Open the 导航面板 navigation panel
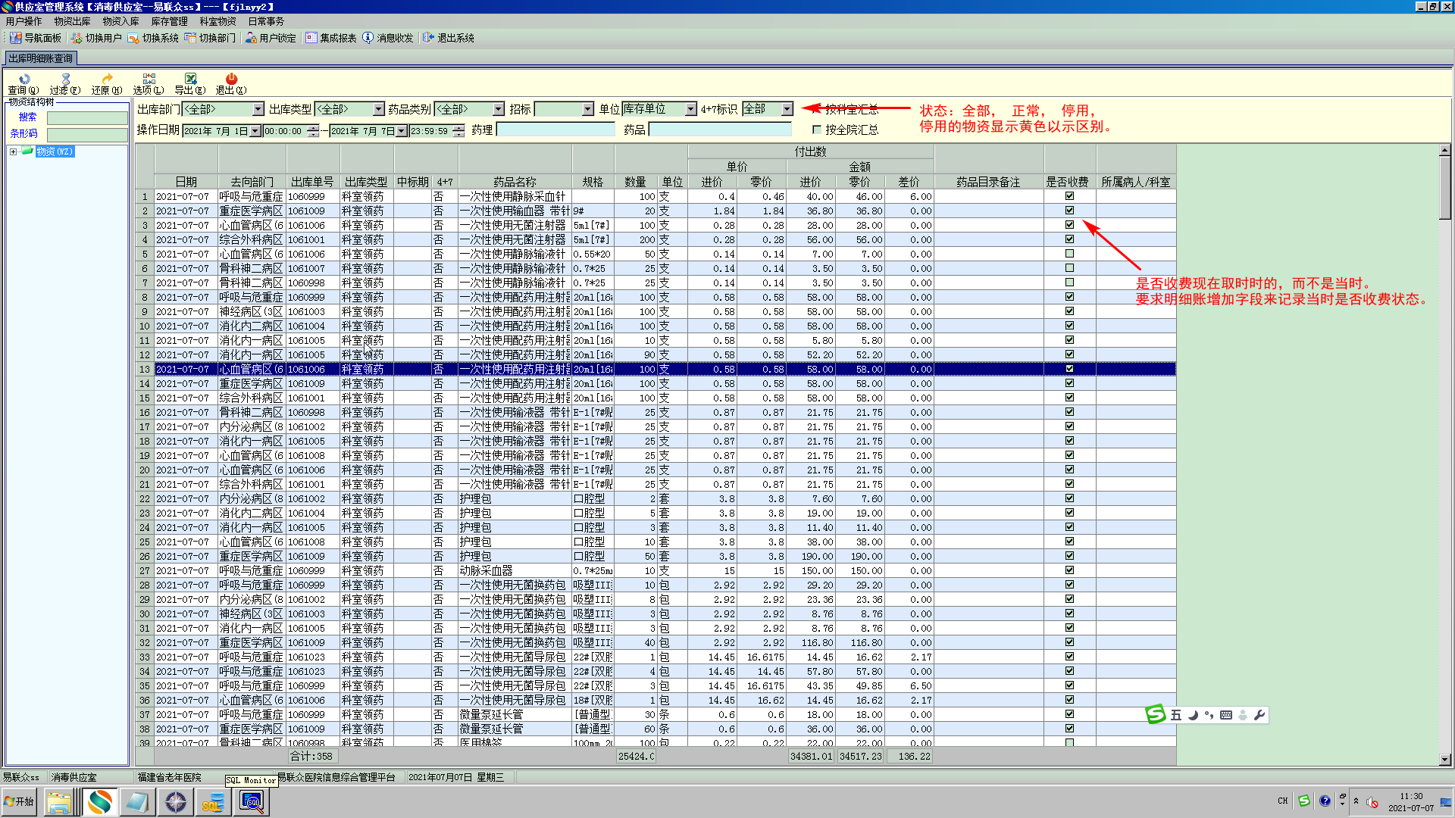 [35, 38]
